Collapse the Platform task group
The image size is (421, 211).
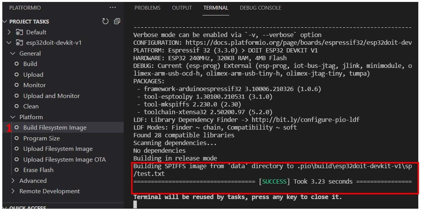[13, 117]
